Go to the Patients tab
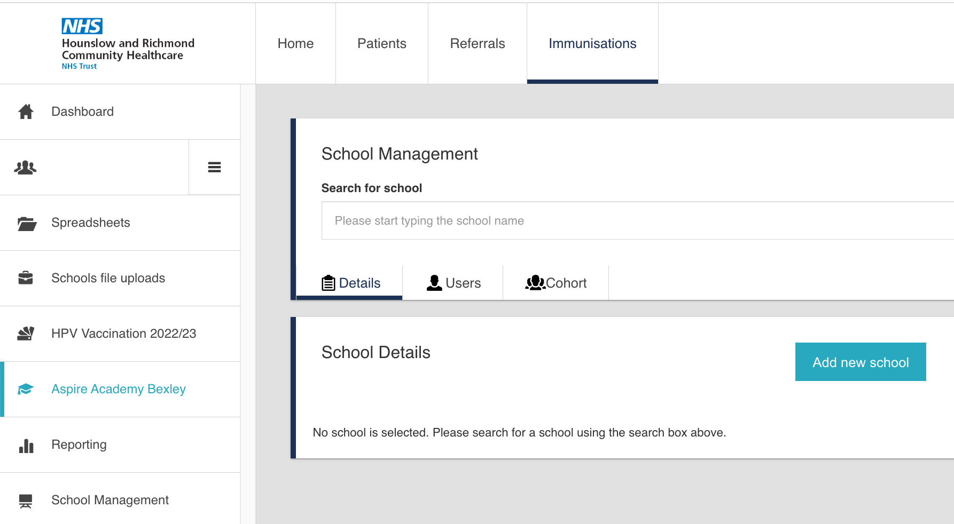Image resolution: width=954 pixels, height=524 pixels. [x=381, y=44]
